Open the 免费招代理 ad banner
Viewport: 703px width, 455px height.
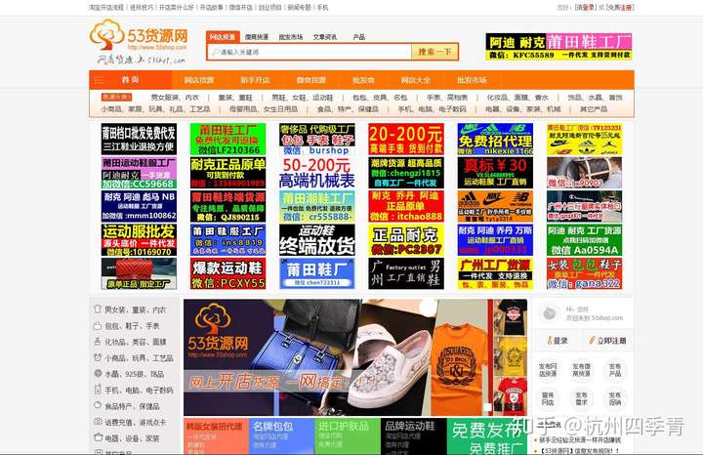(495, 139)
